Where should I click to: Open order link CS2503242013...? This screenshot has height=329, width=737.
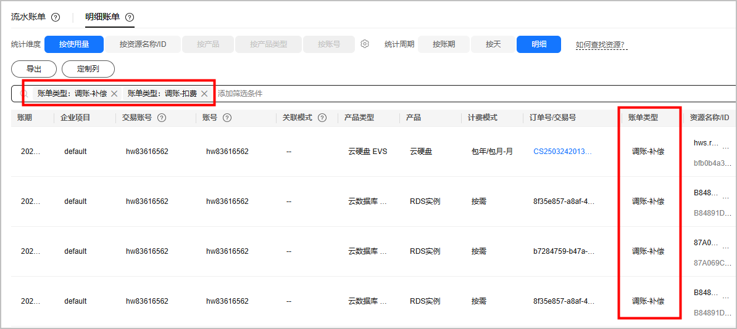click(x=562, y=152)
